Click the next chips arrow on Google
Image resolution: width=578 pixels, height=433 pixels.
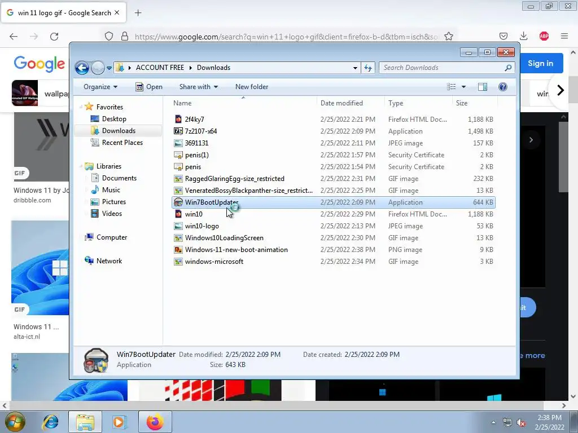click(x=561, y=90)
